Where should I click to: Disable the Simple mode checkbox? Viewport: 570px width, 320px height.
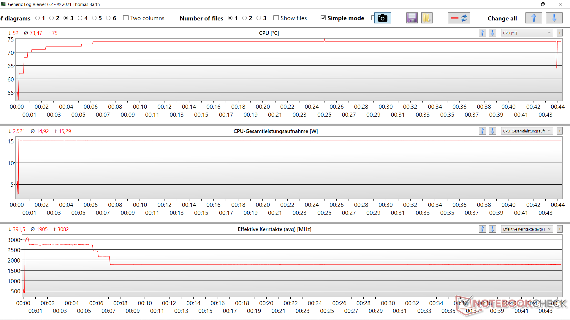tap(323, 18)
